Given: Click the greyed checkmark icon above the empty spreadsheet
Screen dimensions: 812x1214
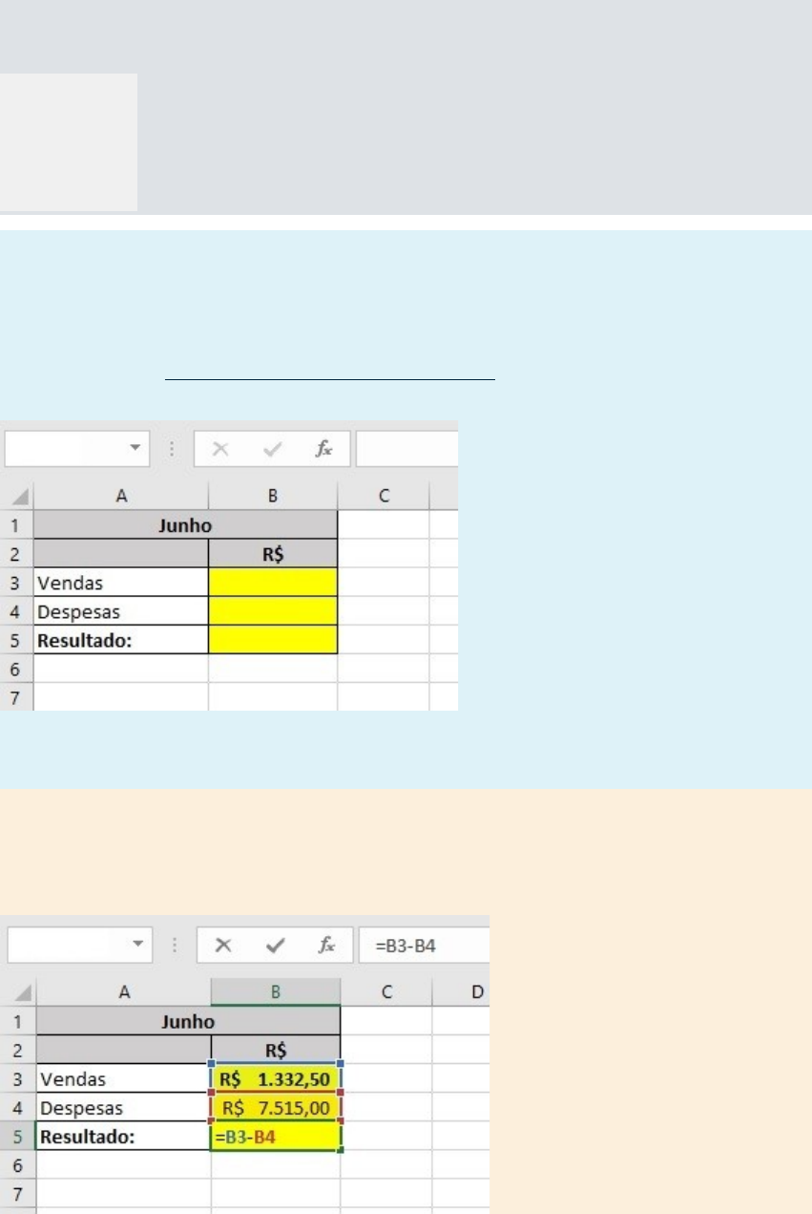Looking at the screenshot, I should pyautogui.click(x=274, y=449).
